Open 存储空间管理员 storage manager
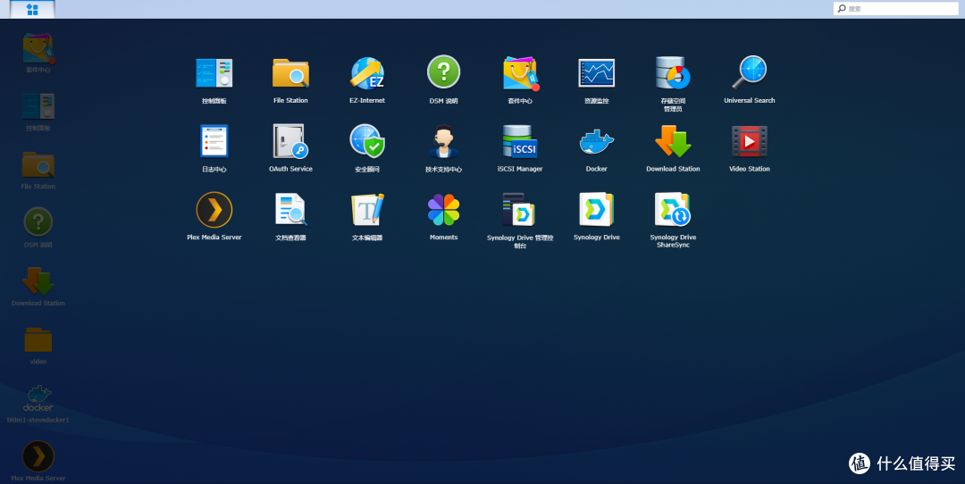 coord(673,73)
